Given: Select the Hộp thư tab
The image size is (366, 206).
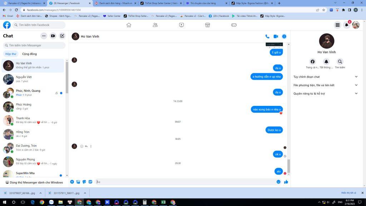Looking at the screenshot, I should click(11, 54).
